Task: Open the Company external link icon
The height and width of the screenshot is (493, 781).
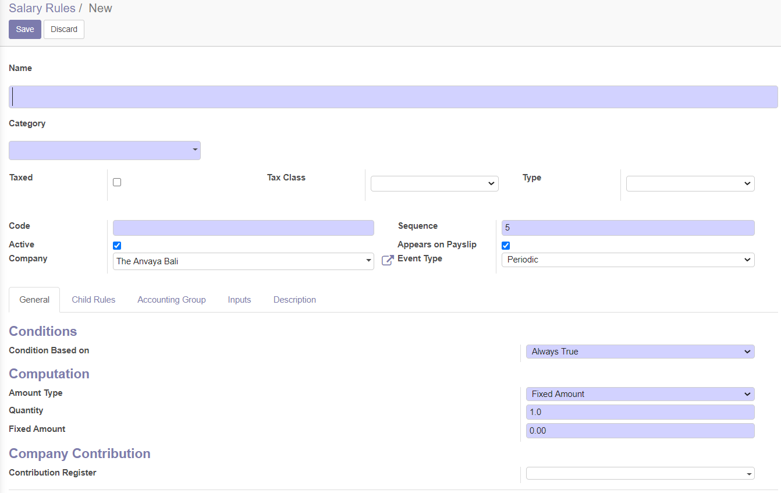Action: (x=388, y=260)
